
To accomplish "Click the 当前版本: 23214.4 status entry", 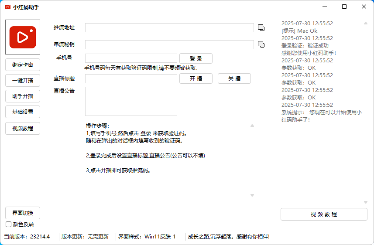I will click(x=27, y=237).
